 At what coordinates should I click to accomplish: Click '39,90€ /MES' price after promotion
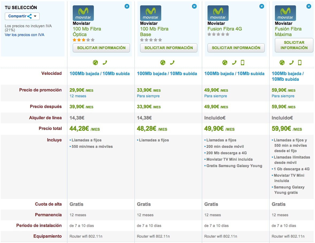pos(81,107)
